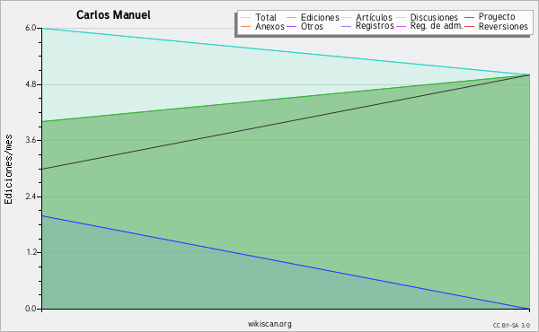Click the green Ediciones legend swatch
This screenshot has height=332, width=539.
[x=291, y=18]
